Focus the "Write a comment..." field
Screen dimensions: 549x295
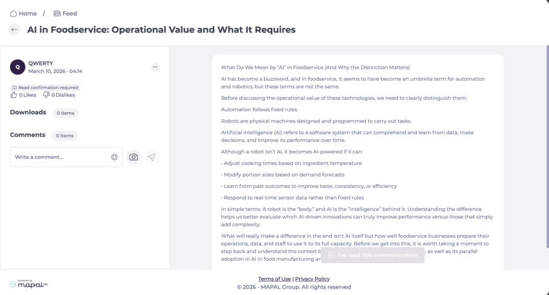59,157
